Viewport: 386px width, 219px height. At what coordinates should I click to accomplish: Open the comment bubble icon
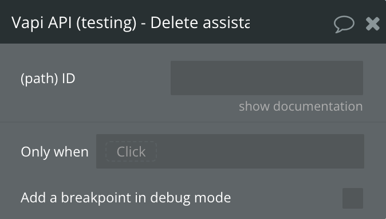tap(344, 24)
